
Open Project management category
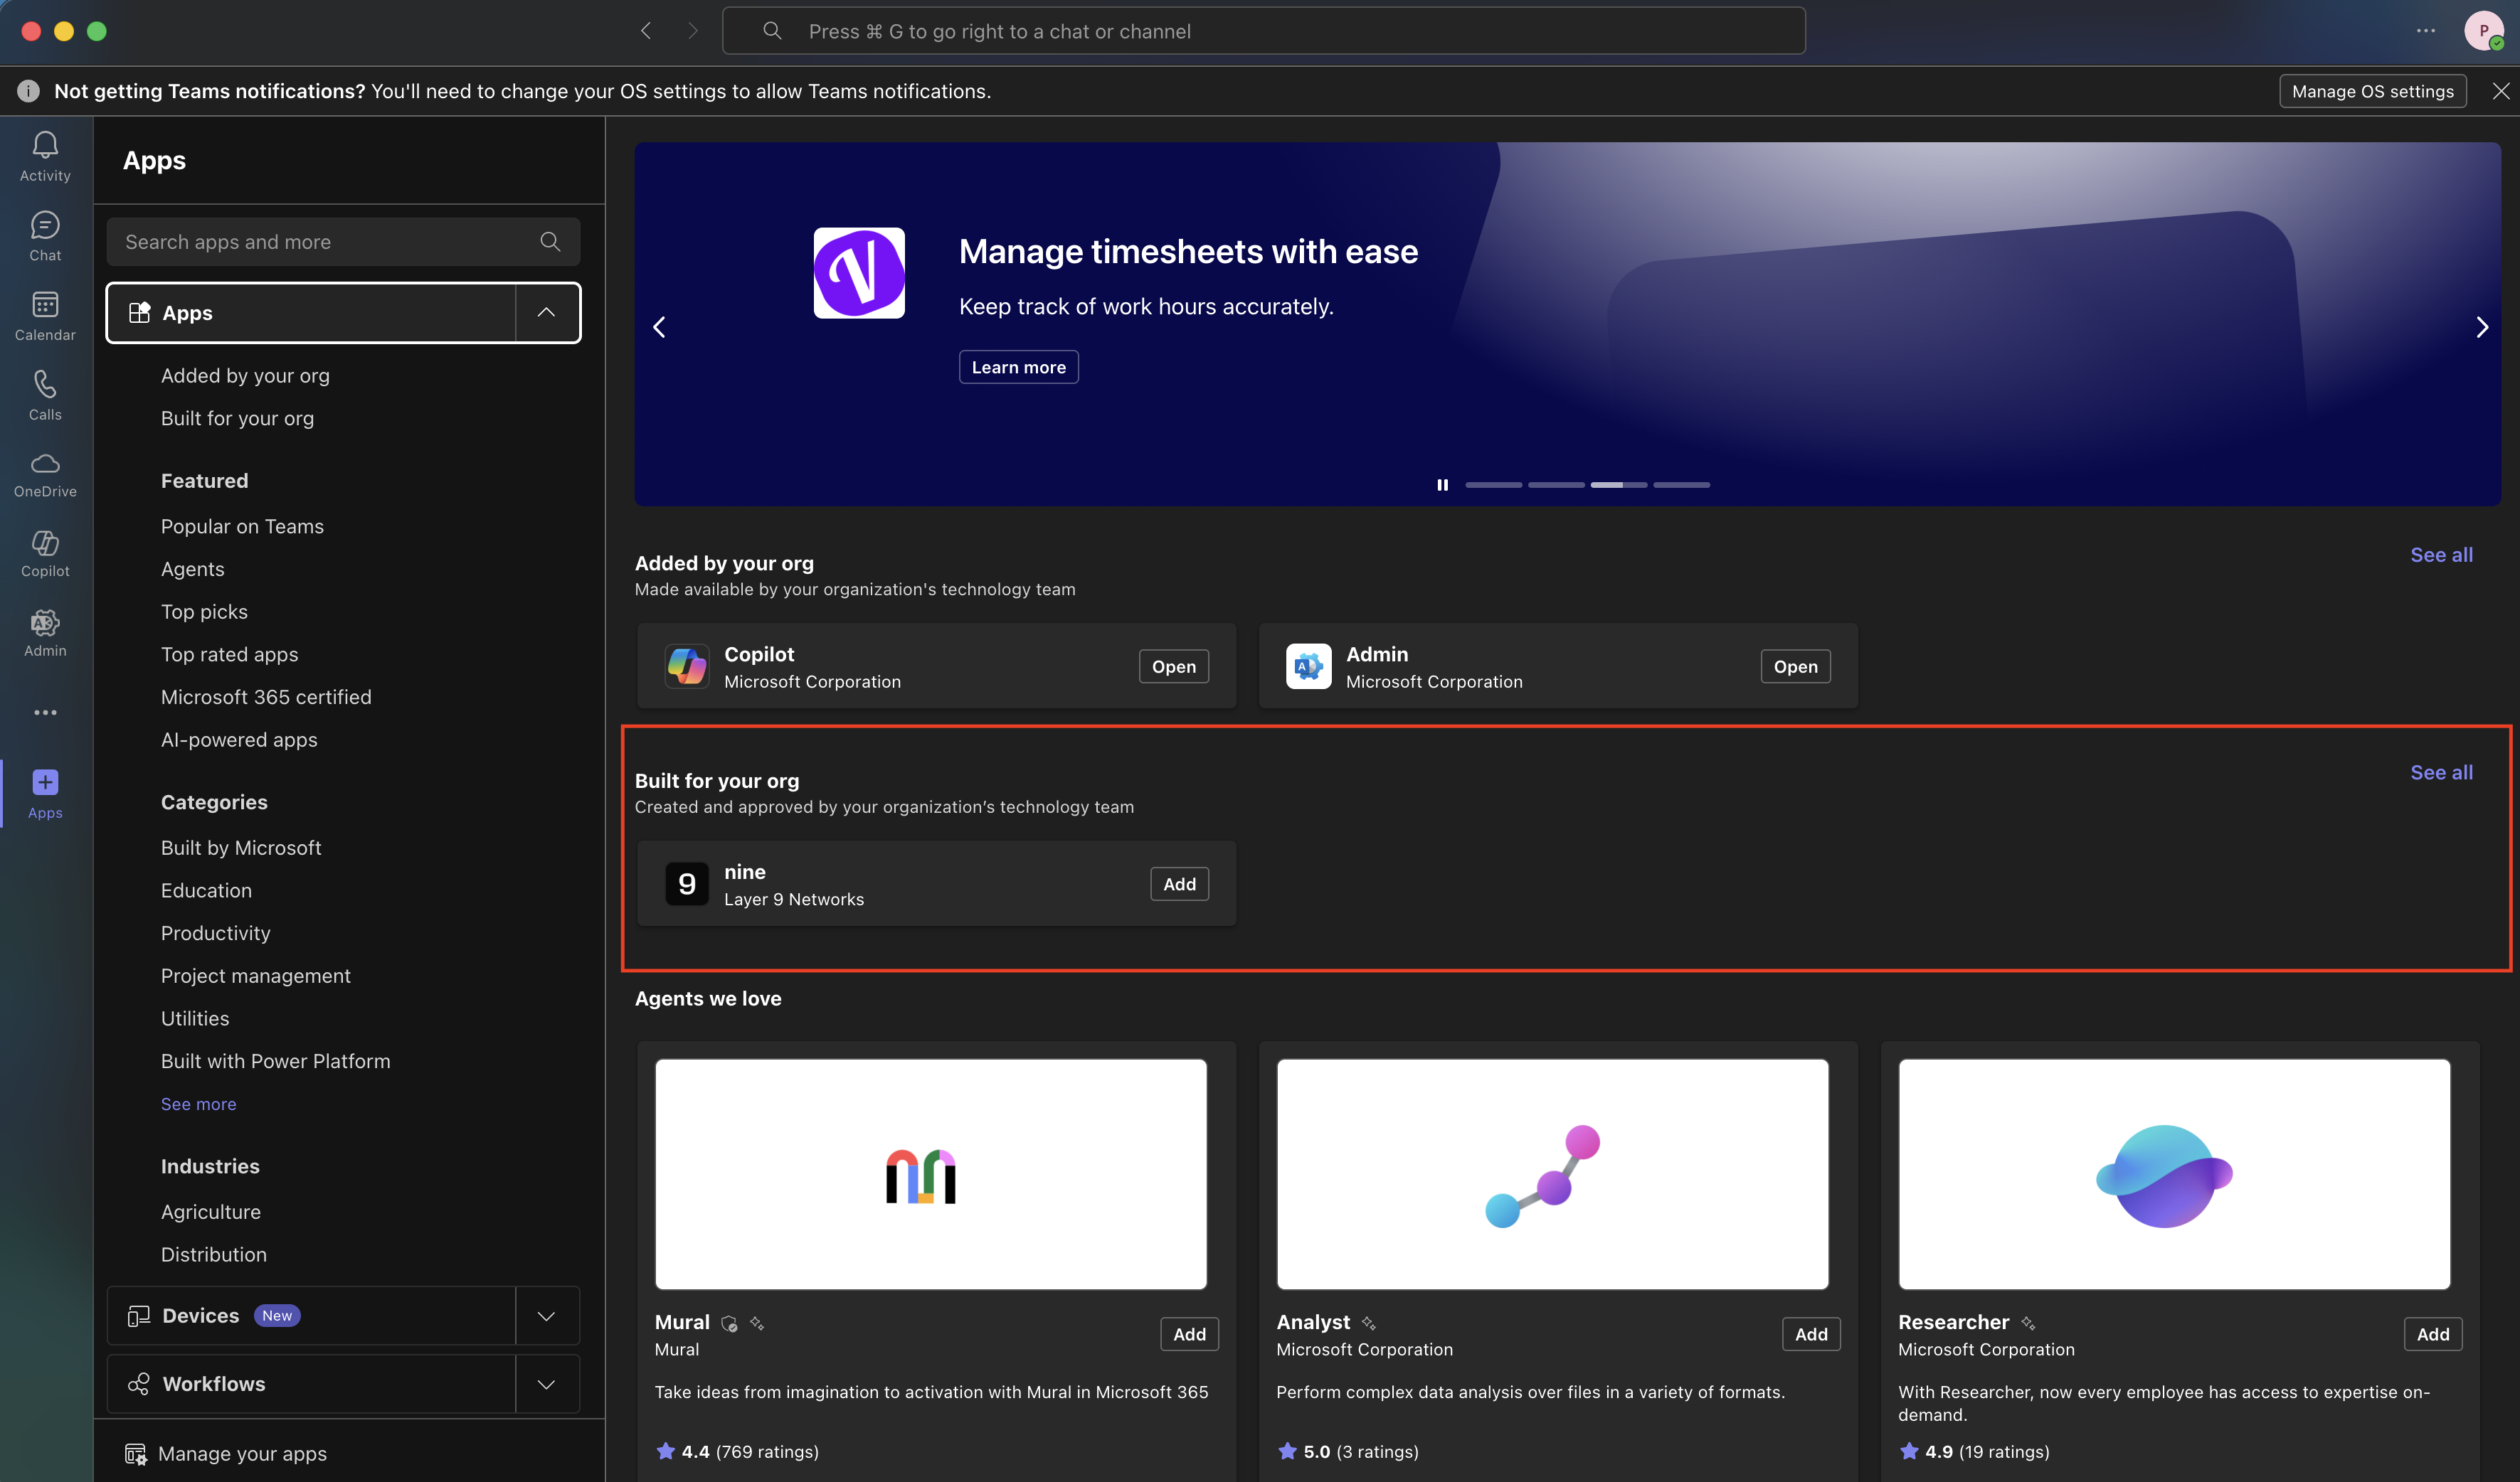[255, 976]
